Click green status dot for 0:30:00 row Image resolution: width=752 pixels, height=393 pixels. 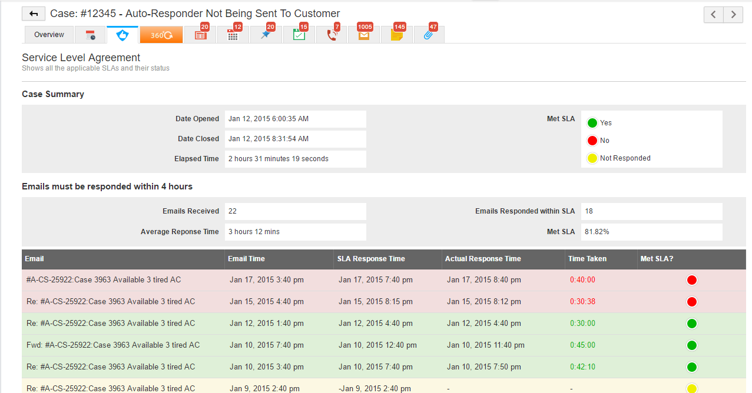pos(692,324)
